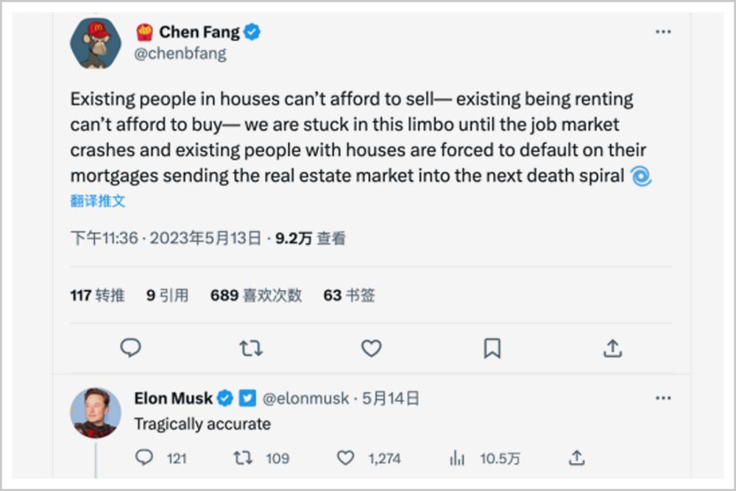The width and height of the screenshot is (736, 491).
Task: Open more options on Chen Fang's tweet
Action: click(663, 32)
